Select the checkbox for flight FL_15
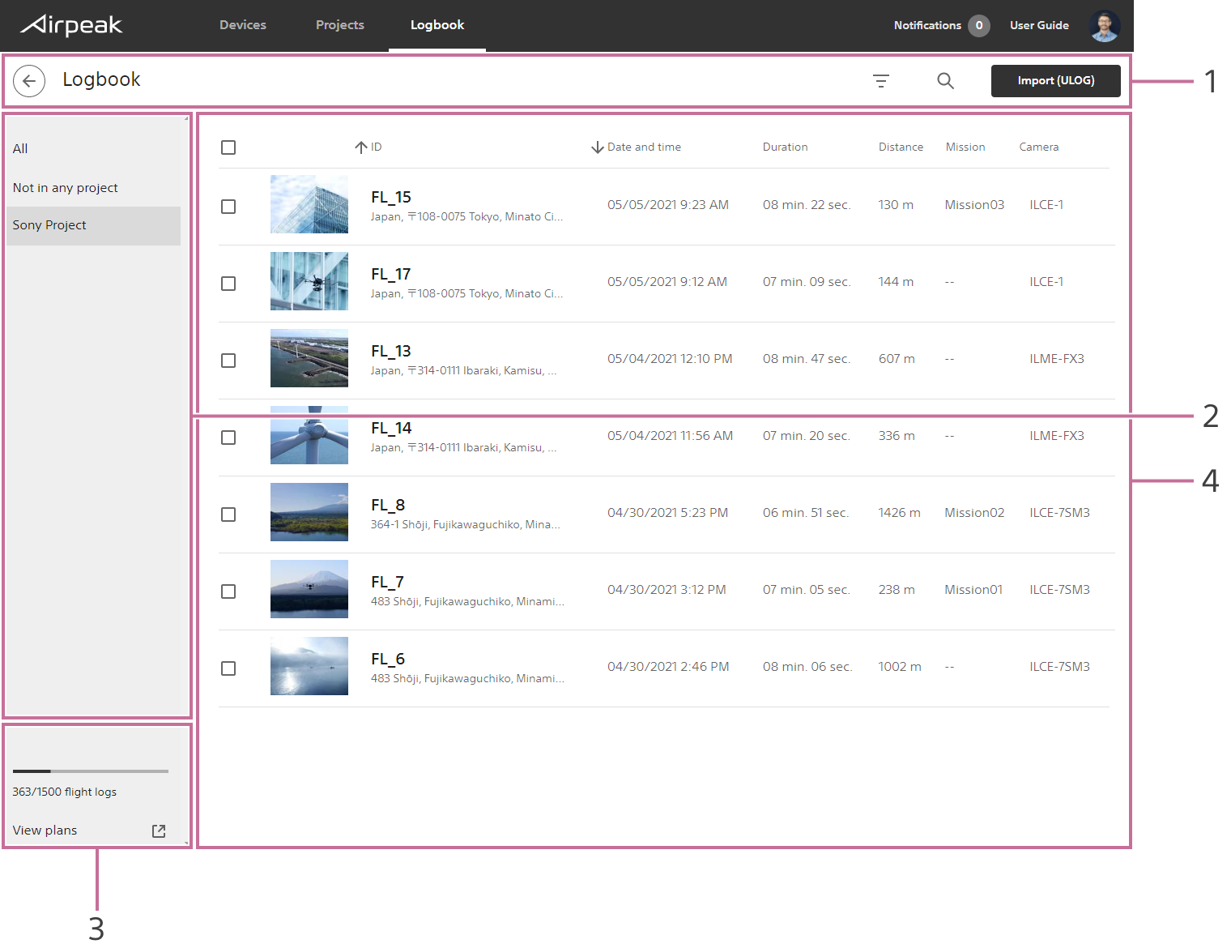Viewport: 1231px width, 948px height. click(228, 207)
